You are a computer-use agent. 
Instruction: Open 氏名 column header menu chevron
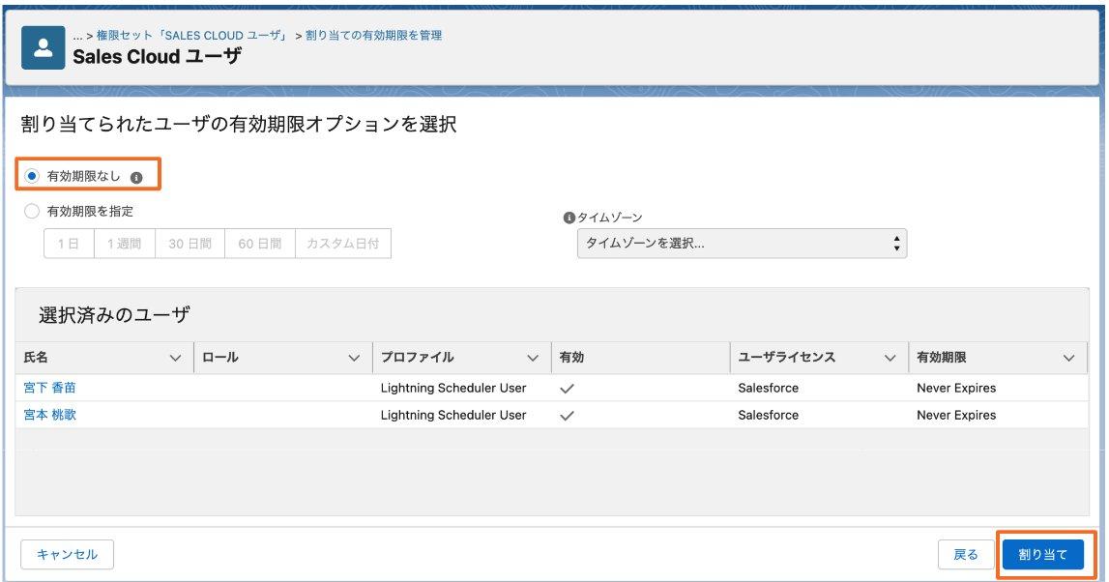[x=175, y=358]
